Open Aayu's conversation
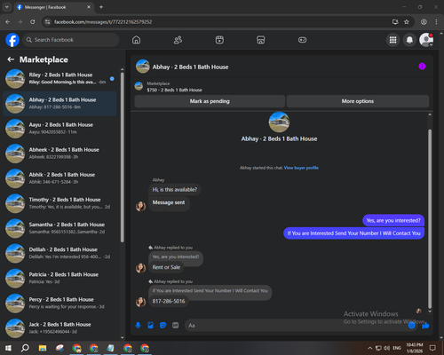The image size is (444, 355). point(60,129)
